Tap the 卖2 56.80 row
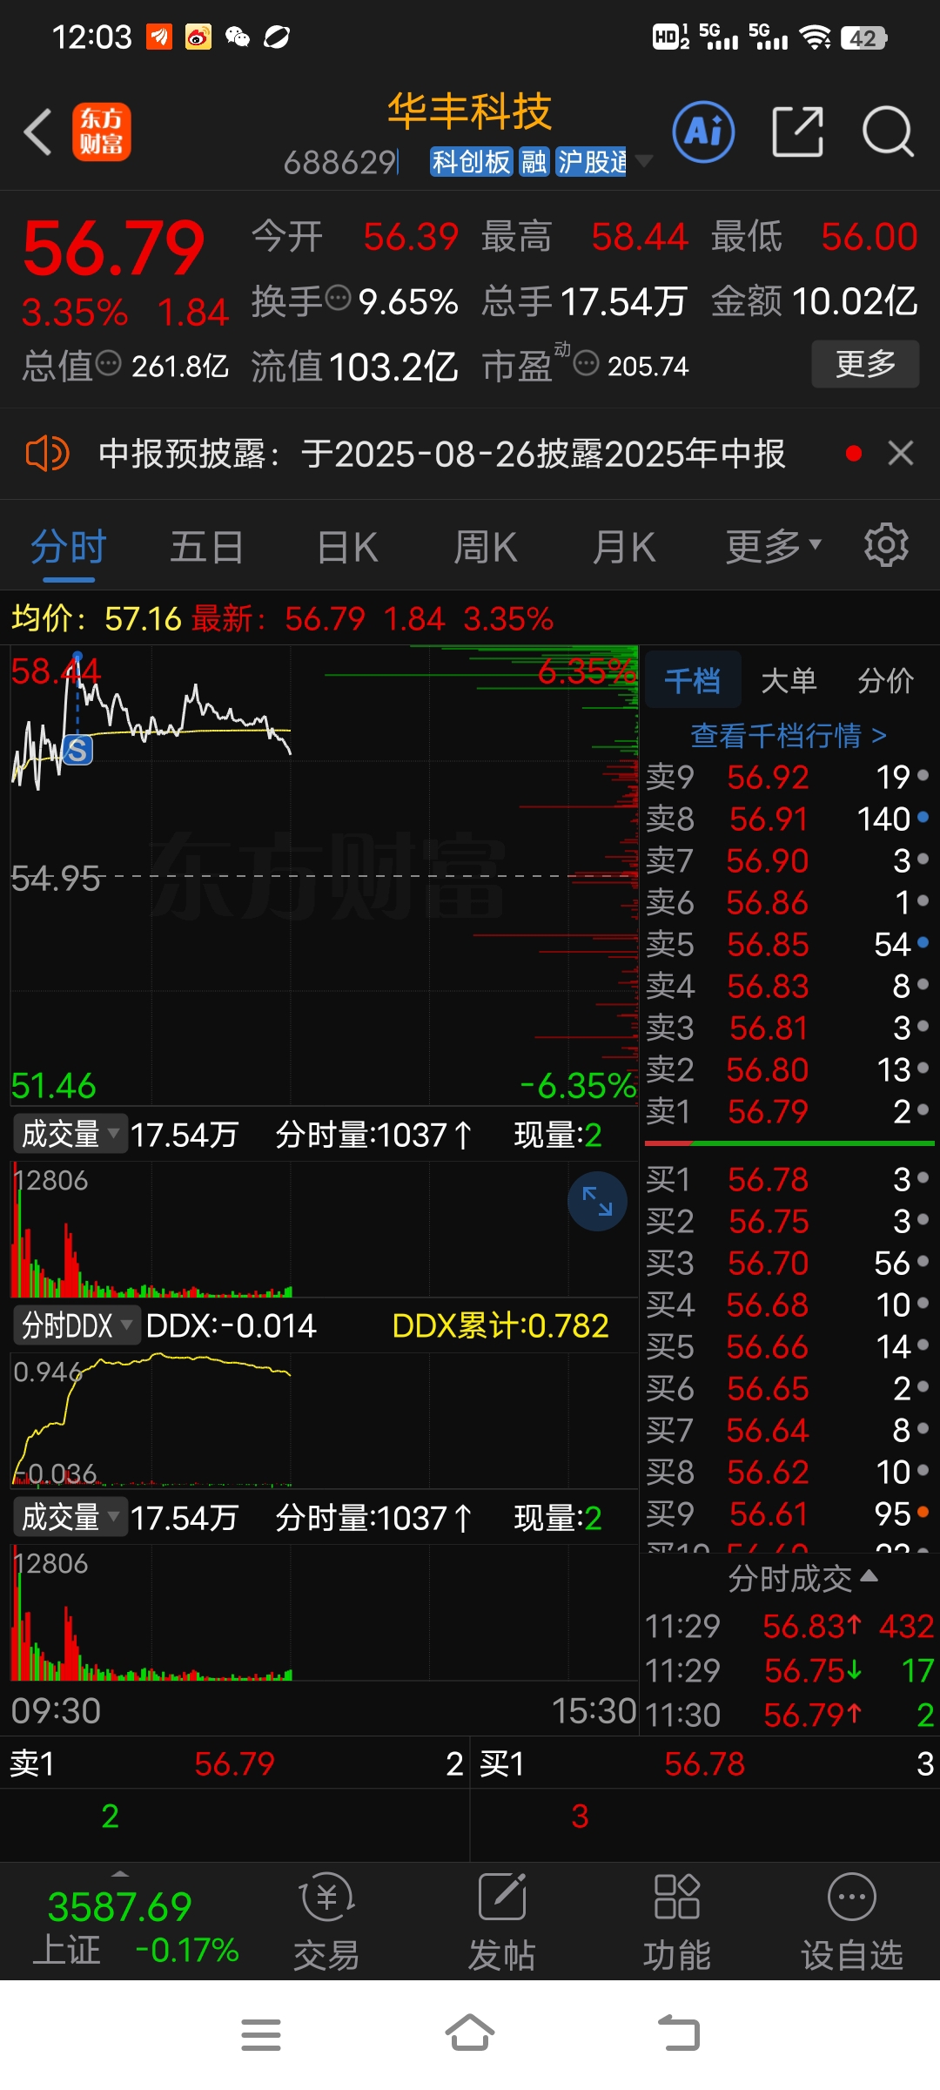The width and height of the screenshot is (940, 2090). tap(788, 1069)
